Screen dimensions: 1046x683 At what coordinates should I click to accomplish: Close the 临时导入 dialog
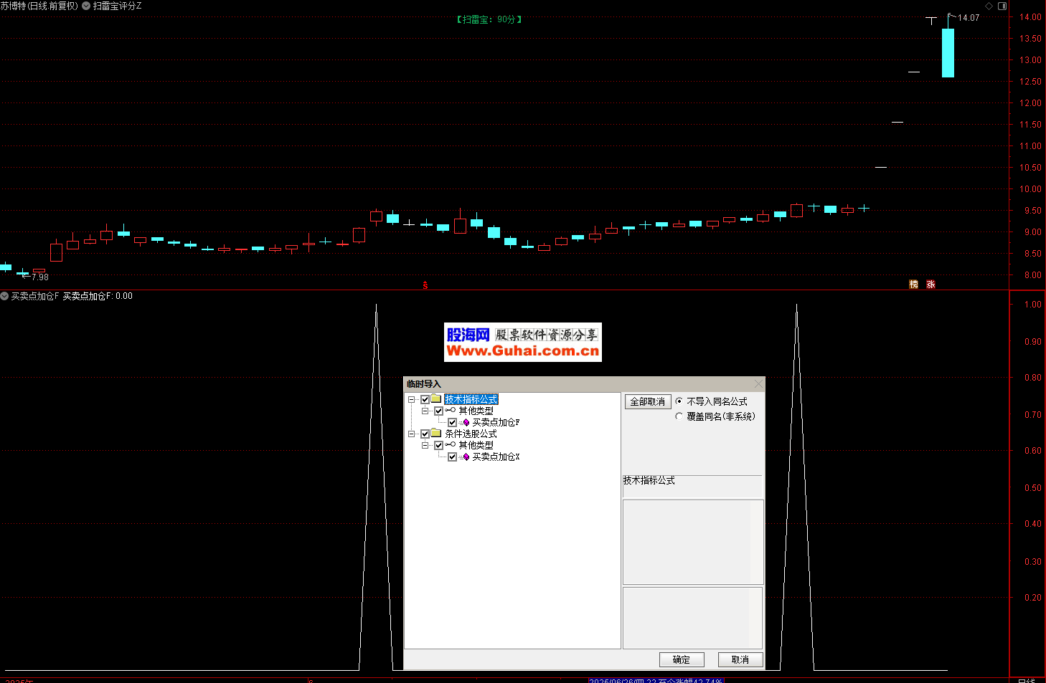[758, 384]
